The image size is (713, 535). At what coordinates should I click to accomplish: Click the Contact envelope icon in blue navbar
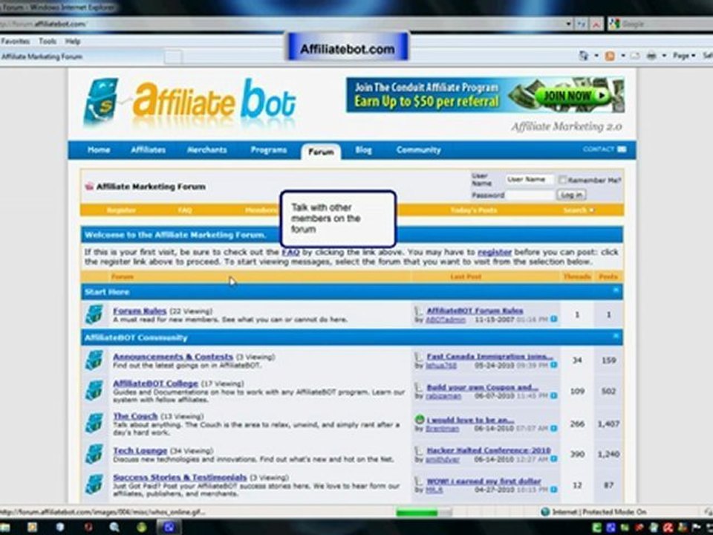[x=622, y=149]
